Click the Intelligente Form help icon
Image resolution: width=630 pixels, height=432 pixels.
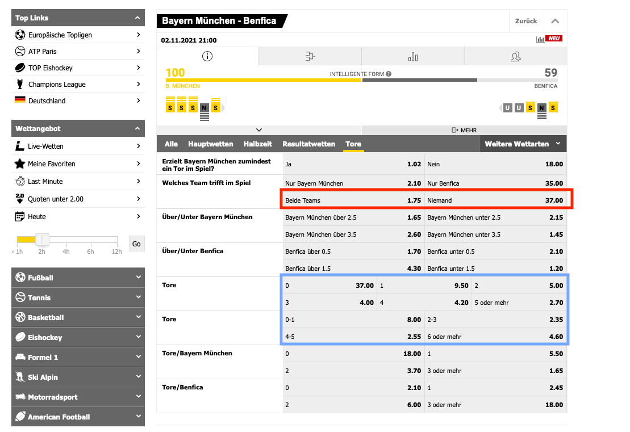click(x=389, y=74)
